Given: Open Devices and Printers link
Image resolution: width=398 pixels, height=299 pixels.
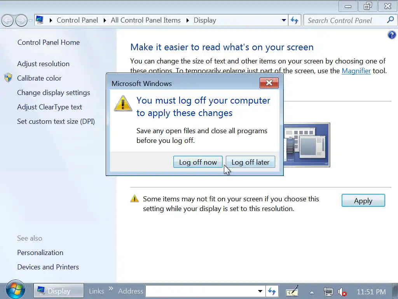Looking at the screenshot, I should [48, 267].
